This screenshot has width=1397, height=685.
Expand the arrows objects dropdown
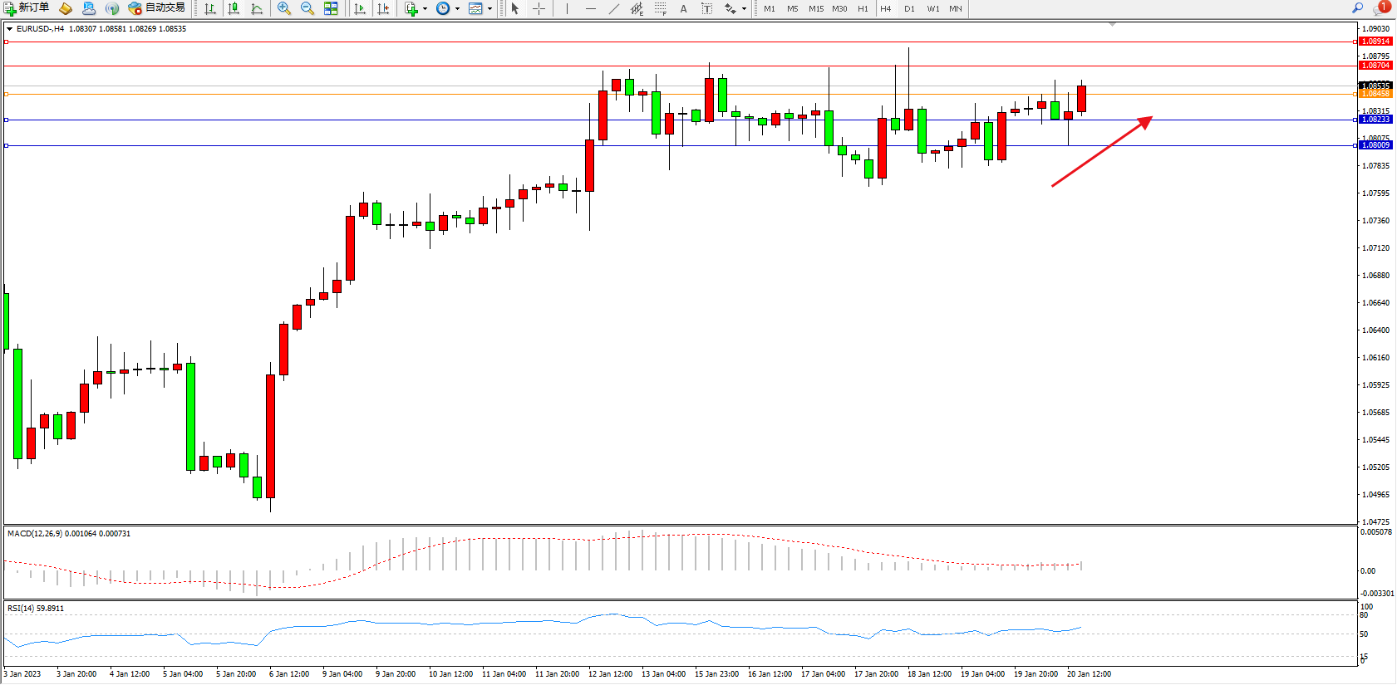point(744,8)
